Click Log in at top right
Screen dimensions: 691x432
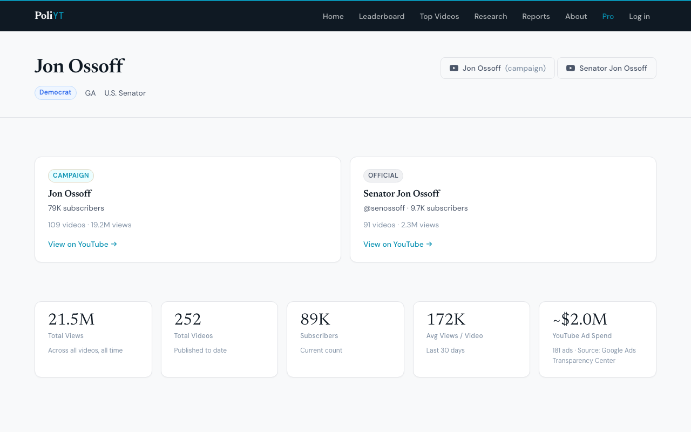point(639,16)
